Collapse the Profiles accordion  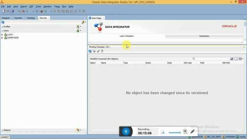[x=2, y=27]
